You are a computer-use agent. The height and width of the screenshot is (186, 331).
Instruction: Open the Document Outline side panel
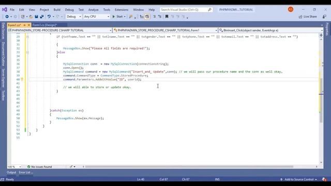point(3,54)
